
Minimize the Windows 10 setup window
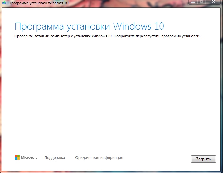pos(193,2)
